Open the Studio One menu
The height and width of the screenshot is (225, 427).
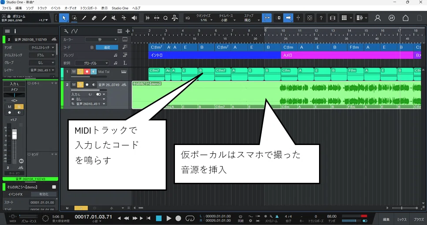tap(120, 8)
